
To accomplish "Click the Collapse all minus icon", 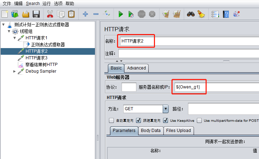I will [x=96, y=14].
